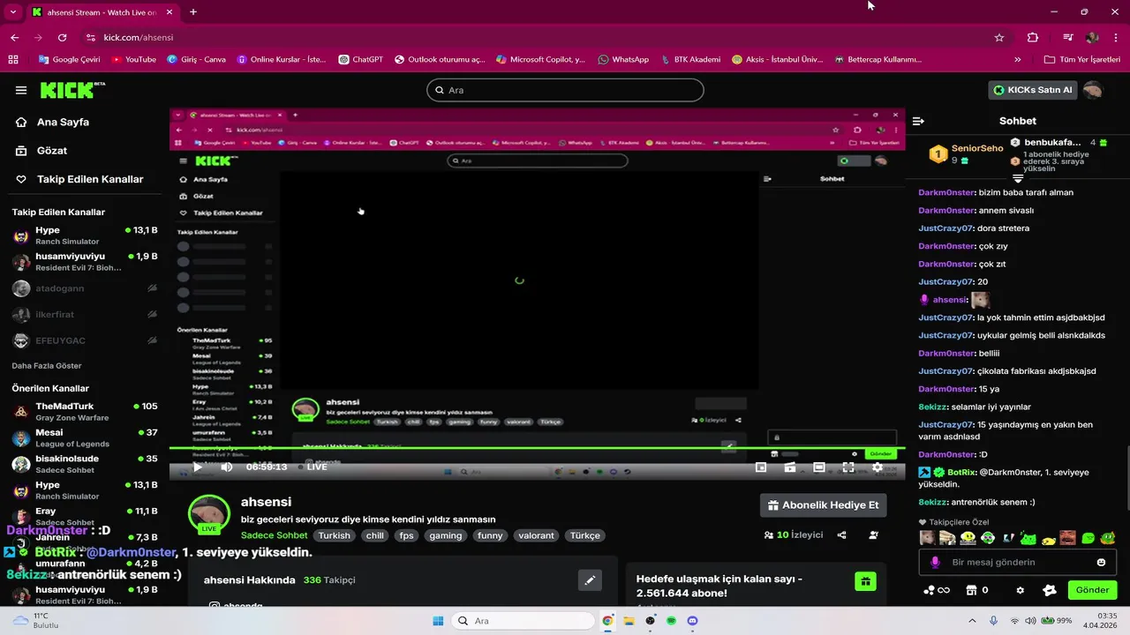This screenshot has height=635, width=1130.
Task: Open SeniorSeho leaderboard entry
Action: 967,153
